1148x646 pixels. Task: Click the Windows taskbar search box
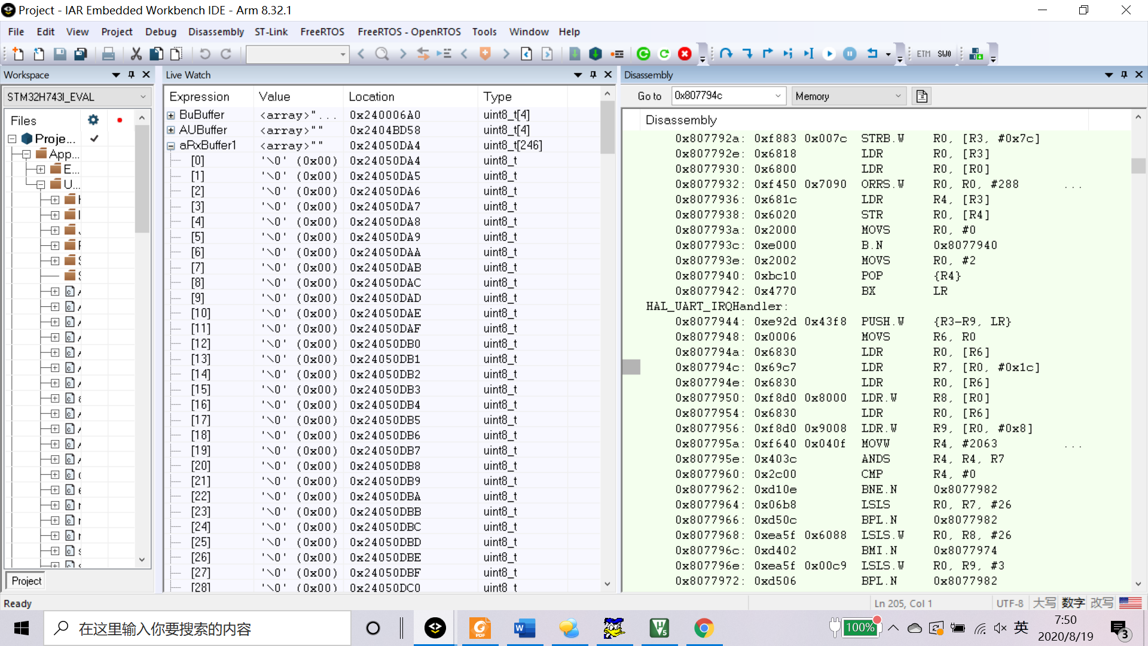tap(197, 629)
